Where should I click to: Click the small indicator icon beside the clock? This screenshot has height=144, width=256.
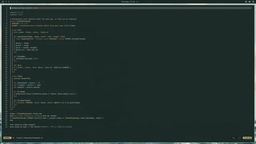(137, 2)
